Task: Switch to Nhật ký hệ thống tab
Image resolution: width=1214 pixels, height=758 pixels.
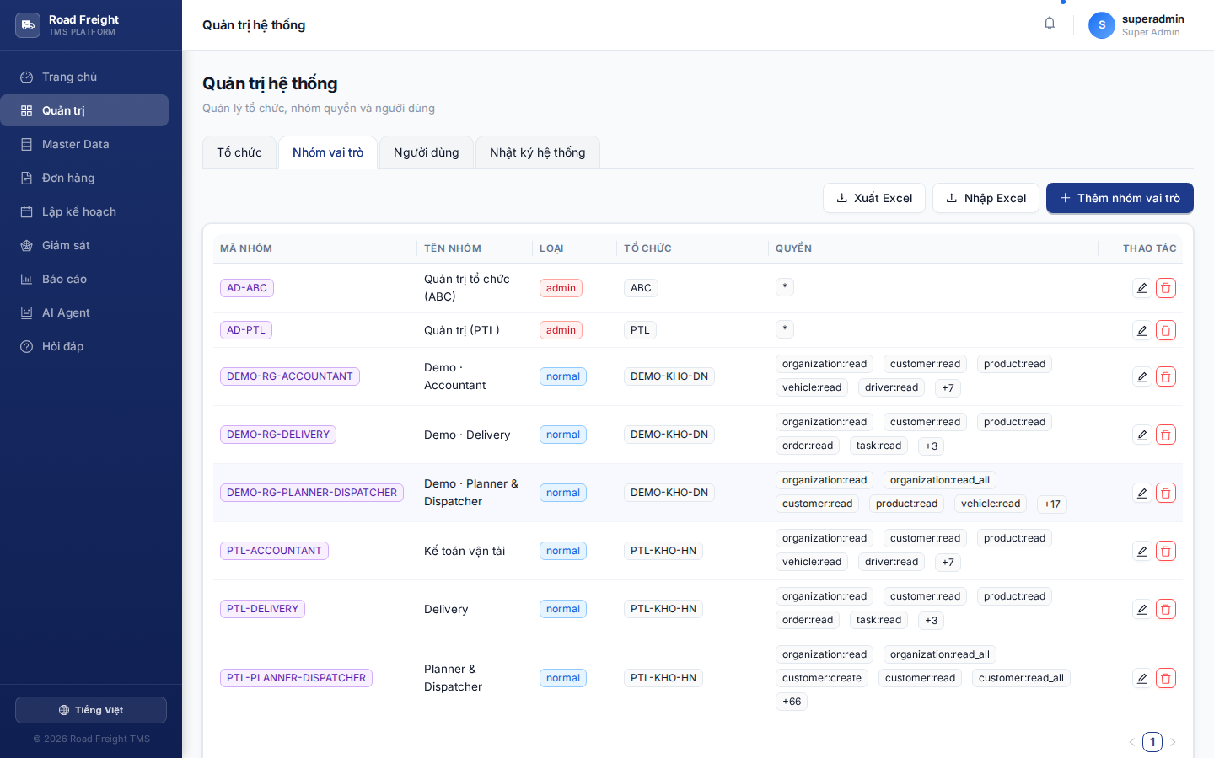Action: coord(538,152)
